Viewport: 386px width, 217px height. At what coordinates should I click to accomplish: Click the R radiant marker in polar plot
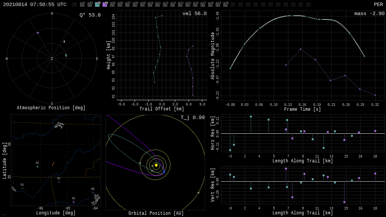[x=64, y=42]
